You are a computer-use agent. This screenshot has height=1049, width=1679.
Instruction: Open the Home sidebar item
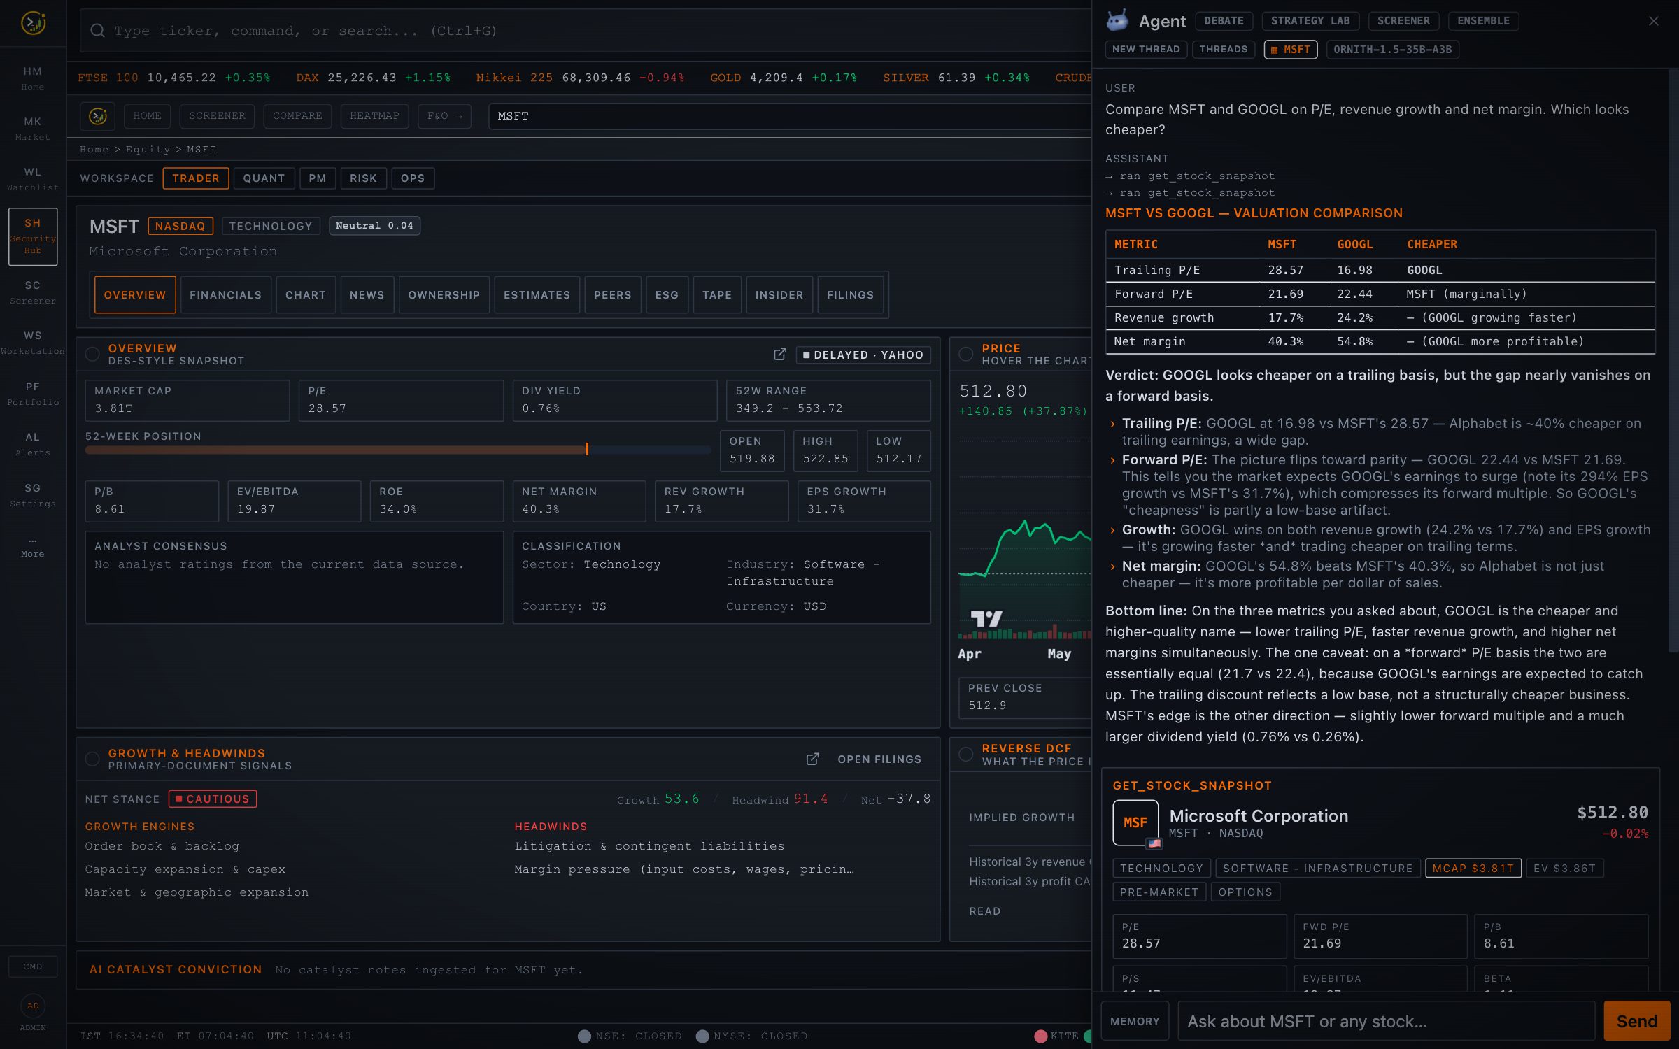click(x=33, y=78)
